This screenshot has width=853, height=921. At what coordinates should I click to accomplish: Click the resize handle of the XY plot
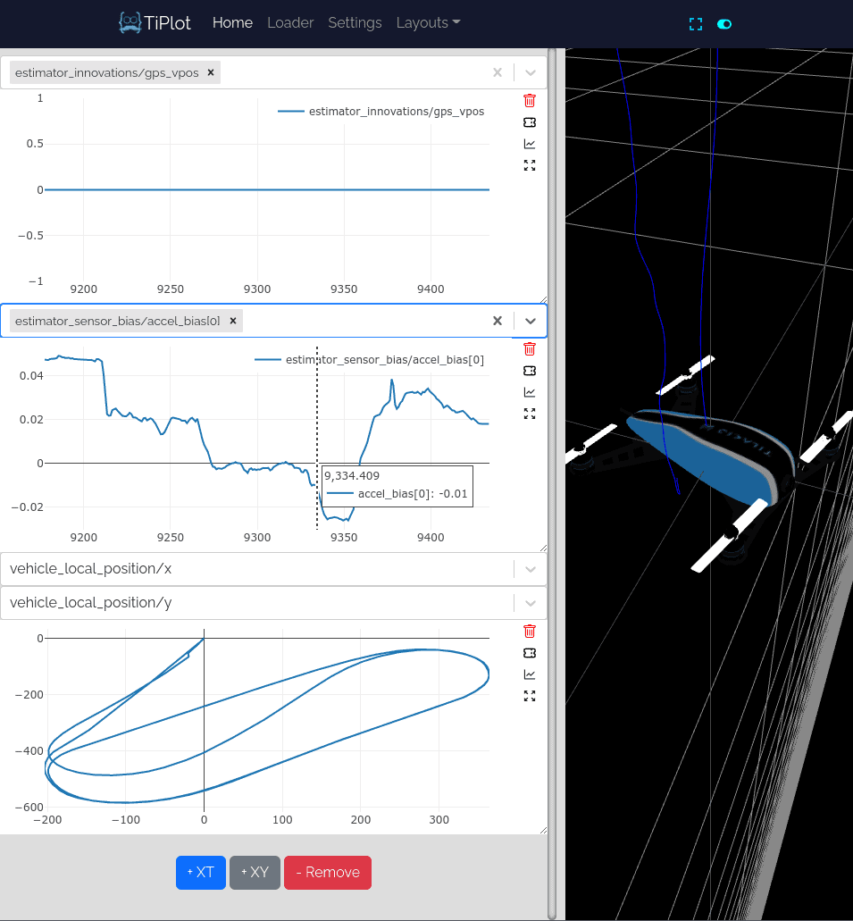tap(543, 830)
